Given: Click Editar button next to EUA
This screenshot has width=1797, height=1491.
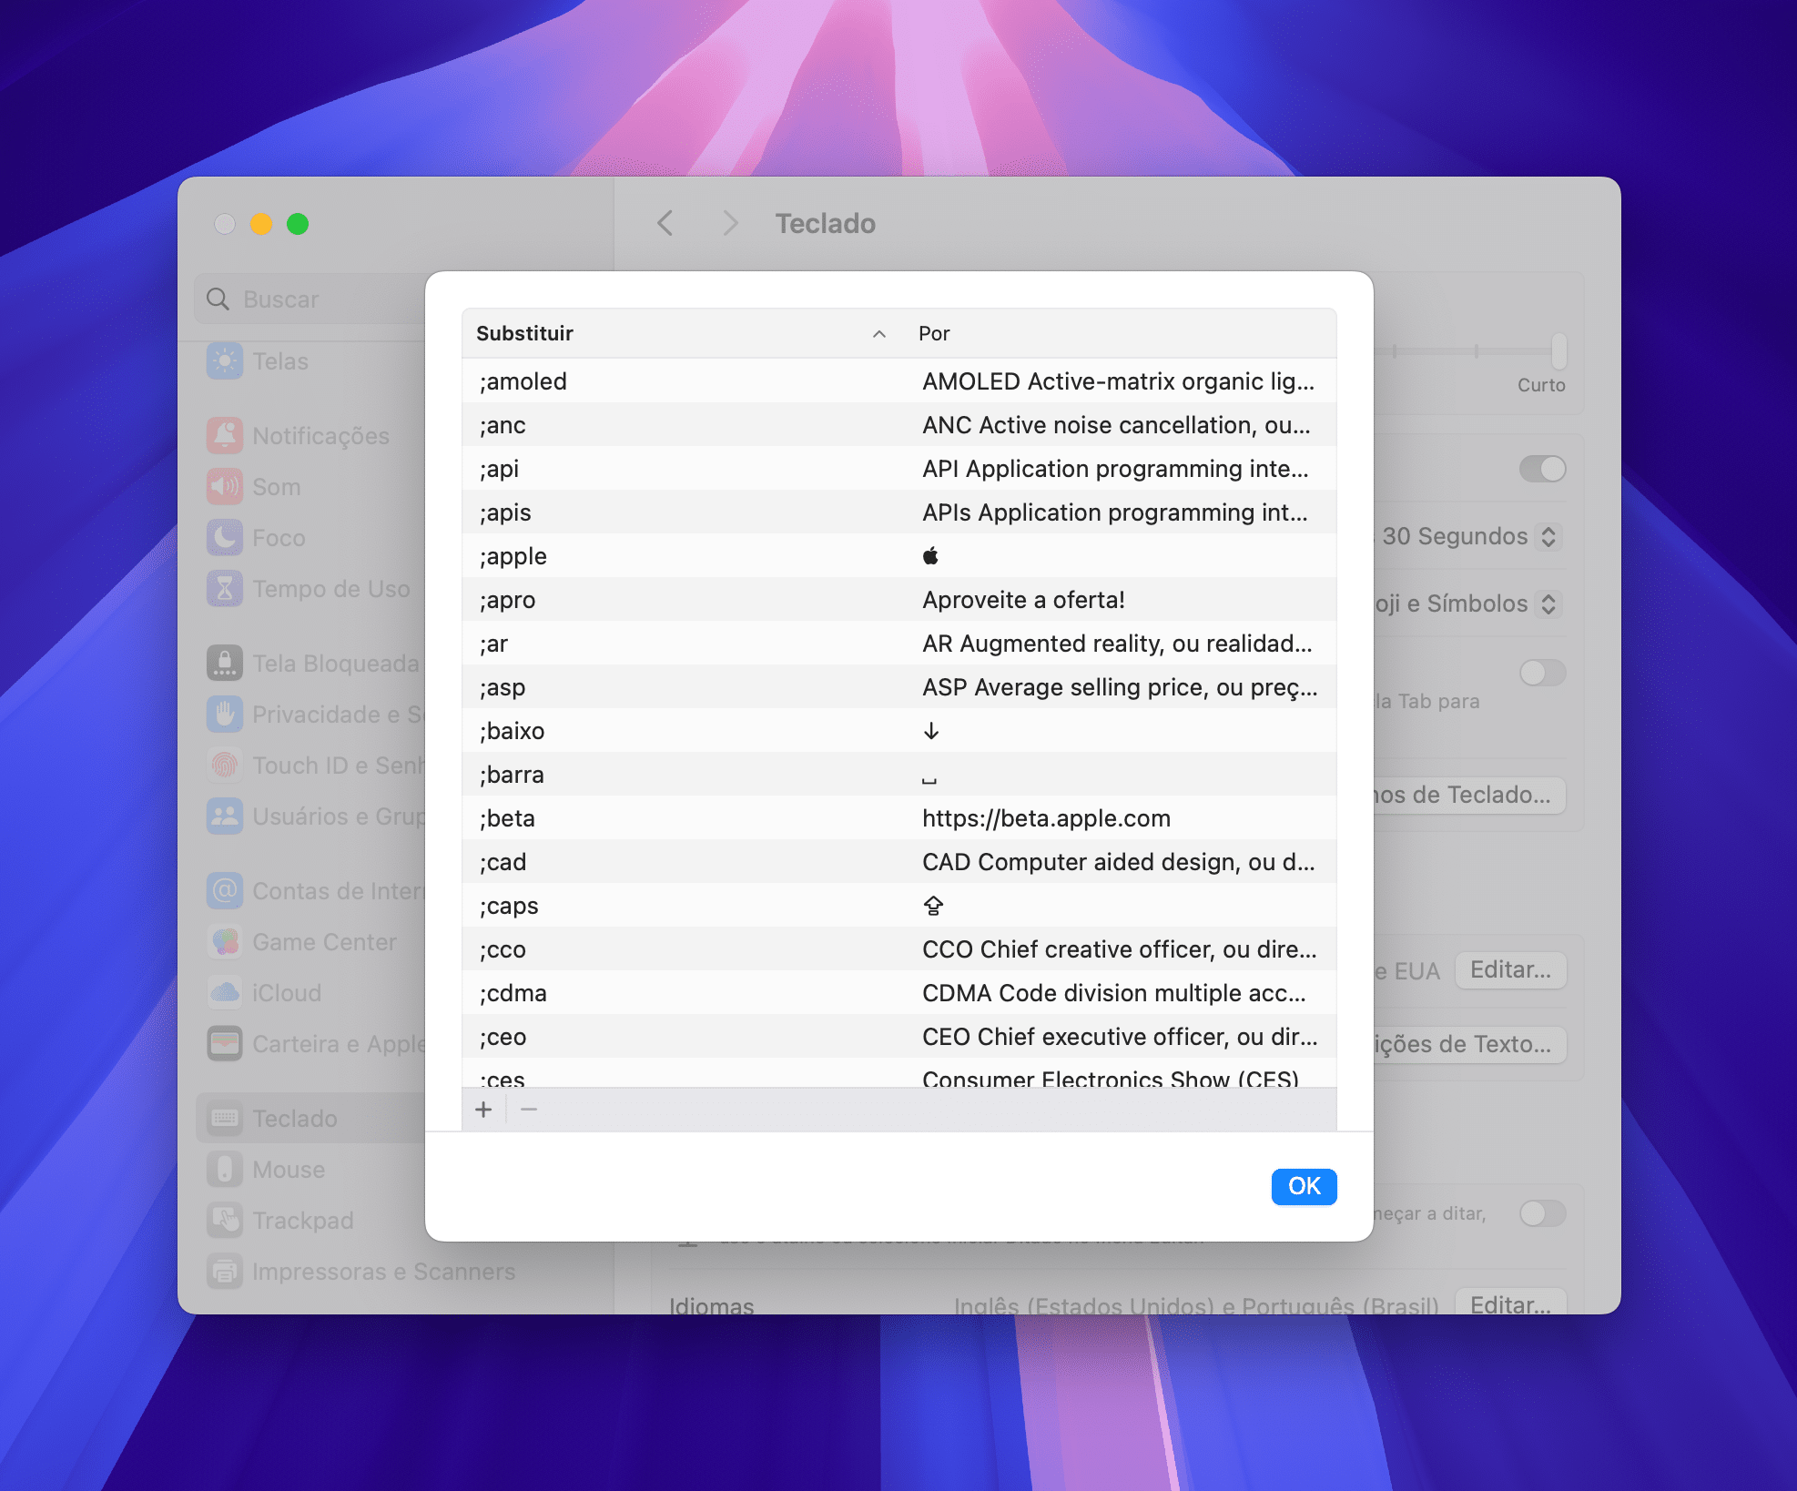Looking at the screenshot, I should point(1510,969).
